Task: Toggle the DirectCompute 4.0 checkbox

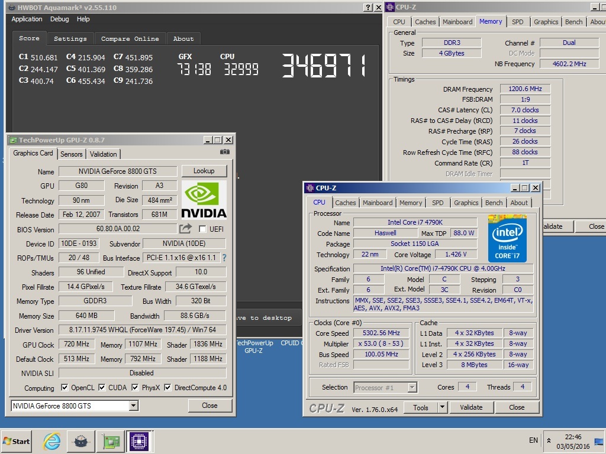Action: (x=167, y=387)
